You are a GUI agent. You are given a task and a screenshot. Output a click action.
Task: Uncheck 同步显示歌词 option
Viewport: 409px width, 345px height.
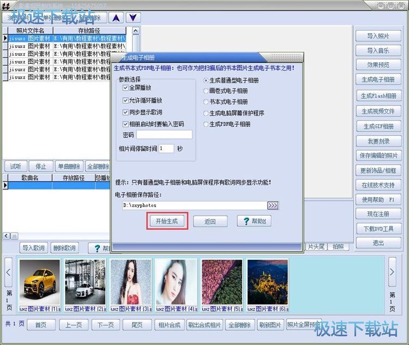126,112
